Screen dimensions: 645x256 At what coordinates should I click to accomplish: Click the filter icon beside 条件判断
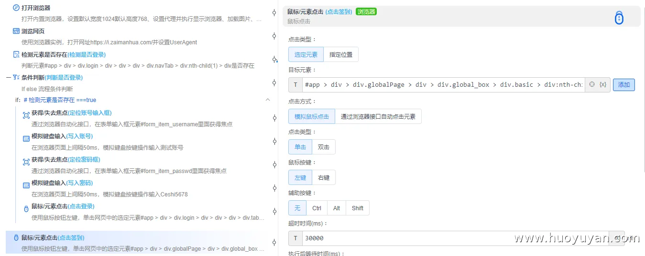click(x=16, y=77)
